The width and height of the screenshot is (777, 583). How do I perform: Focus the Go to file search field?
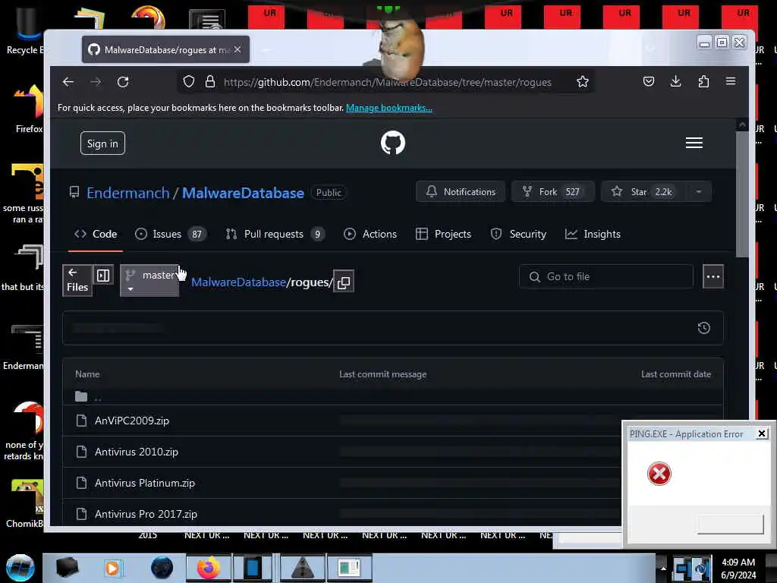click(606, 276)
